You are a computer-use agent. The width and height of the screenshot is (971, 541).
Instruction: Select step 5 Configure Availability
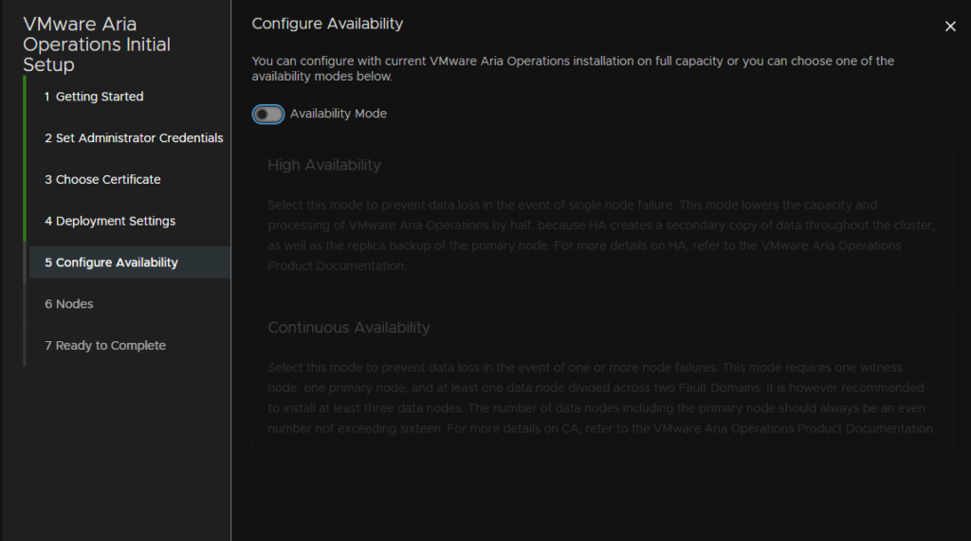coord(129,262)
